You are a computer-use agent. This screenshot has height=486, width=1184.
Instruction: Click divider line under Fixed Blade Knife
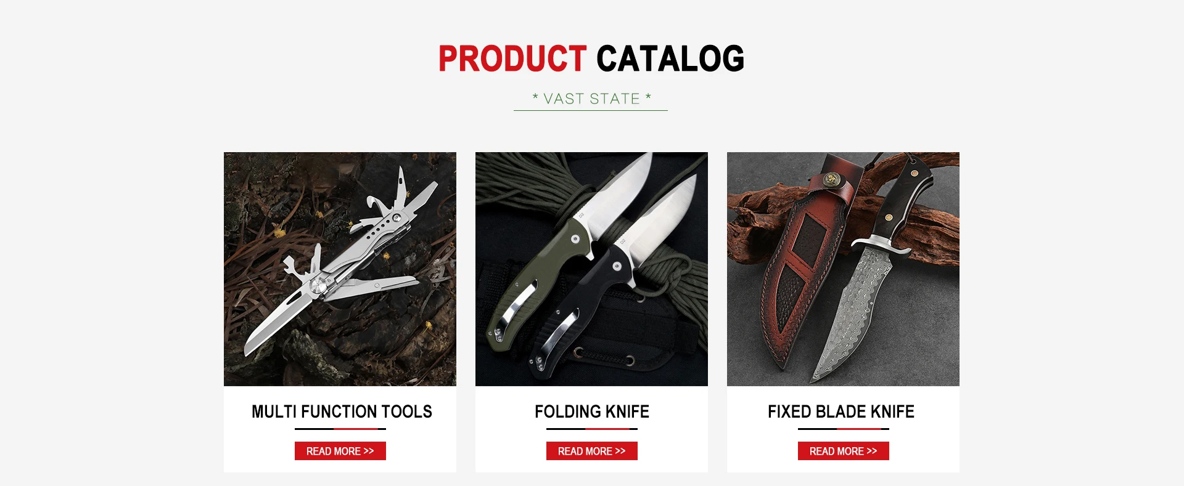coord(844,429)
